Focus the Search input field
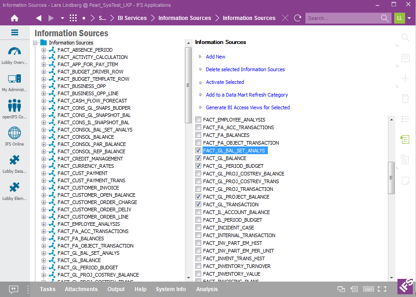The image size is (416, 297). click(x=343, y=18)
